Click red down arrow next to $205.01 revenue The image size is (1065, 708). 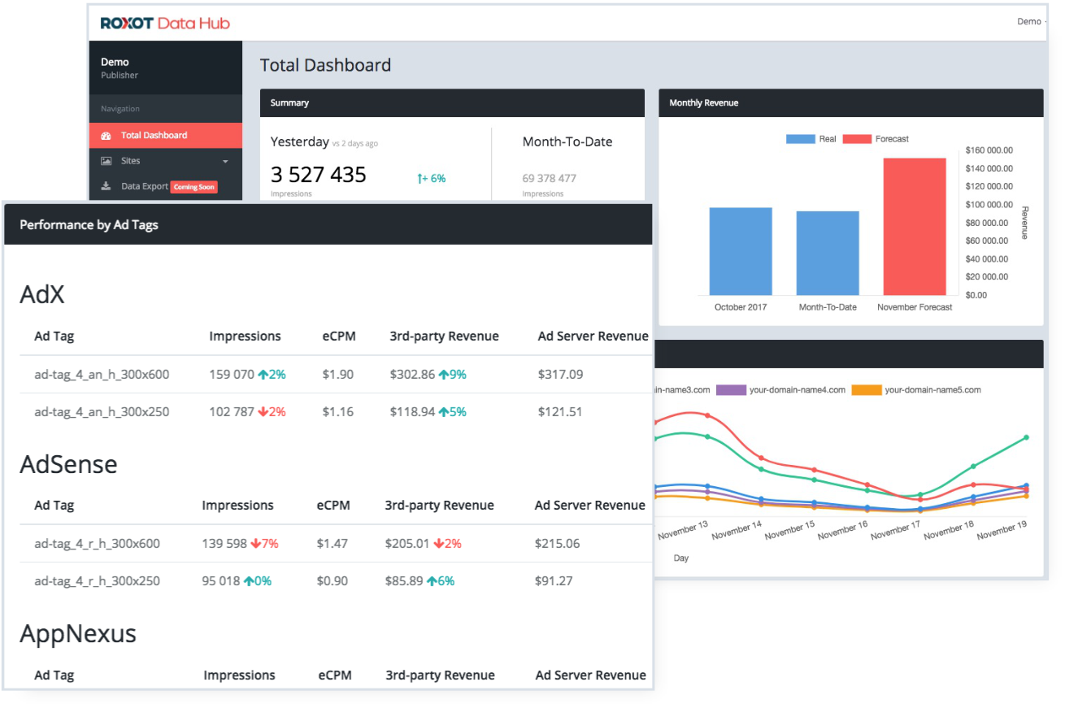[x=438, y=544]
